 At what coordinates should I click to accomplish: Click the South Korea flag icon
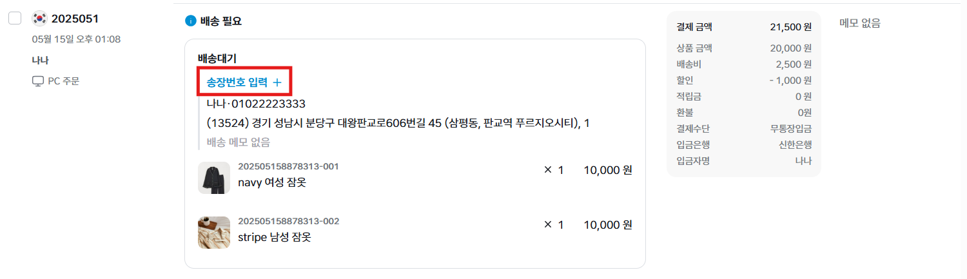(x=39, y=18)
